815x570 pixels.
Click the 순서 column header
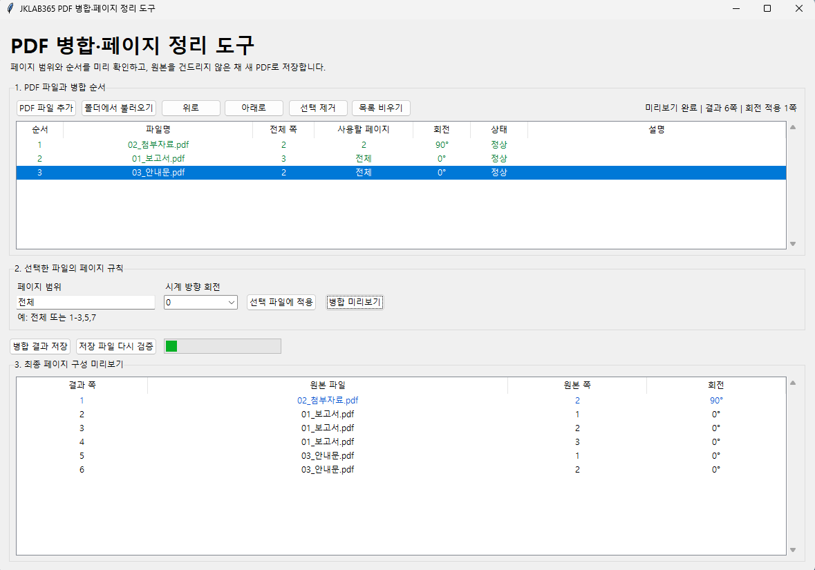(40, 130)
